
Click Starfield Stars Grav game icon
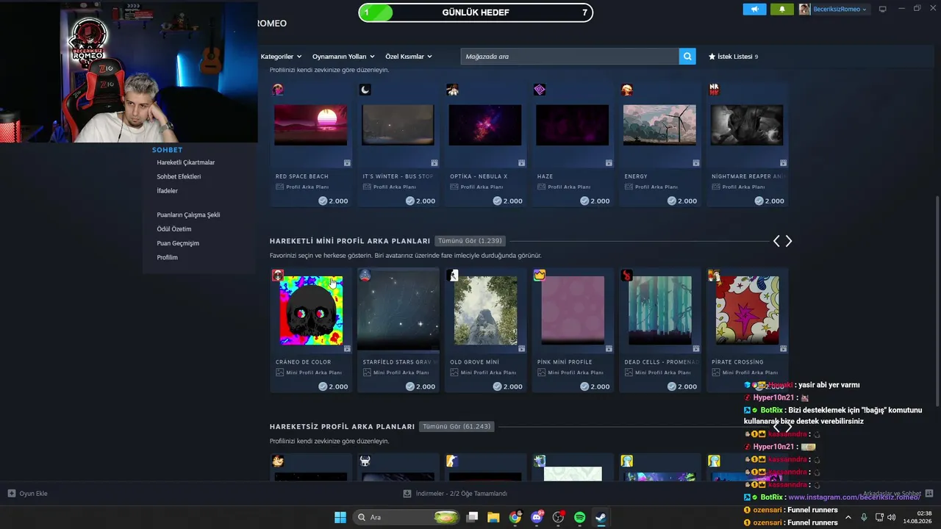pyautogui.click(x=365, y=276)
